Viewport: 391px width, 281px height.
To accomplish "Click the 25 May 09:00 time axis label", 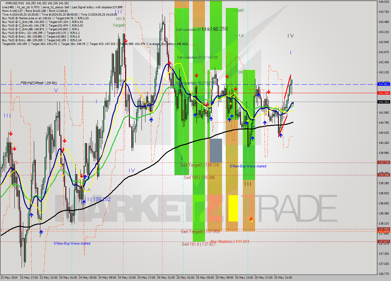I will (x=225, y=278).
